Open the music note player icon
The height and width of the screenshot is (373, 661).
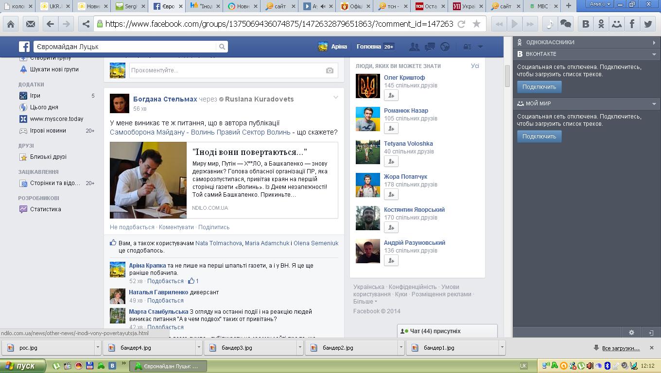point(550,24)
